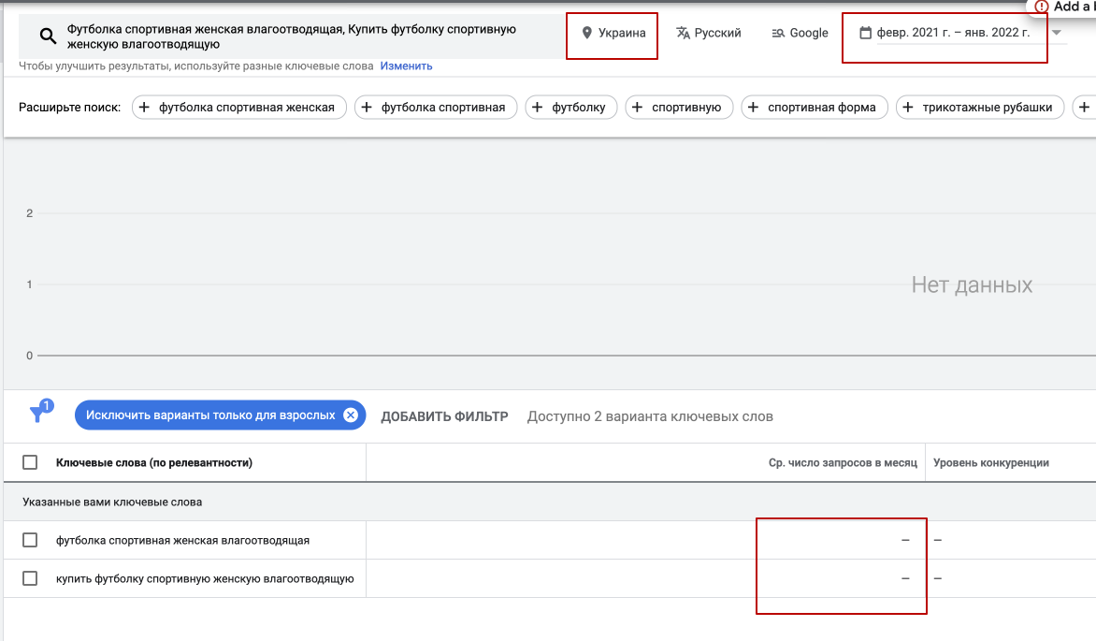Click the red alert icon at top right

click(x=1042, y=7)
